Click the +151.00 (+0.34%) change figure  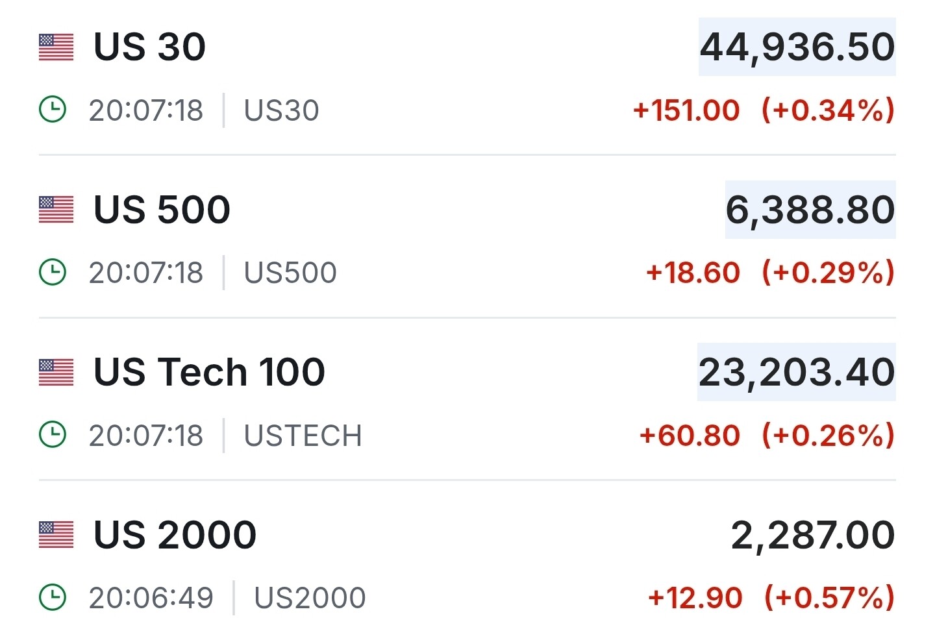[764, 110]
